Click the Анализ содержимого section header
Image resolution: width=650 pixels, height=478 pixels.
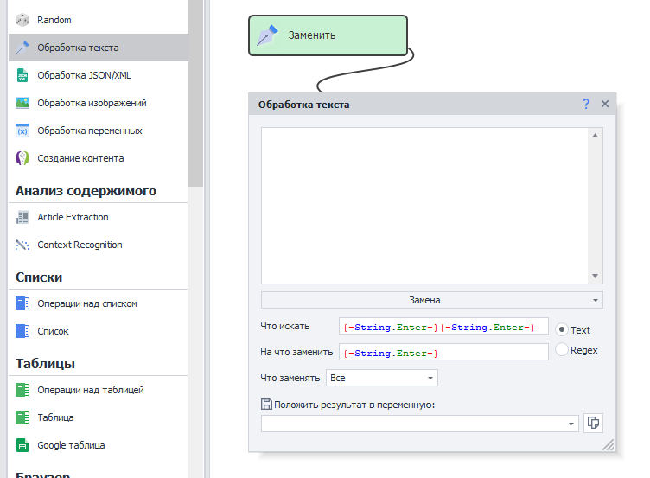tap(86, 191)
